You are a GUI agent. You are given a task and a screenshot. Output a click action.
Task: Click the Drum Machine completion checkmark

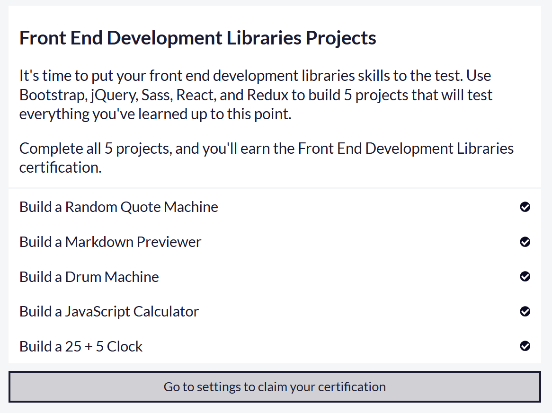pyautogui.click(x=525, y=276)
